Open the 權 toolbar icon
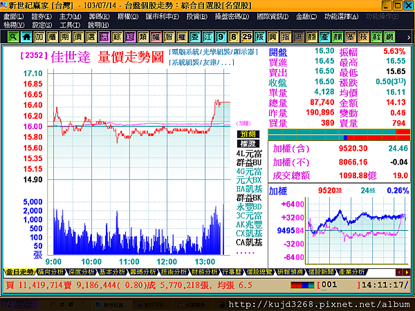The width and height of the screenshot is (415, 311). point(182,37)
